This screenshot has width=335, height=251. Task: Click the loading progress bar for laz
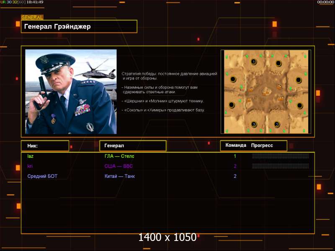[x=280, y=156]
